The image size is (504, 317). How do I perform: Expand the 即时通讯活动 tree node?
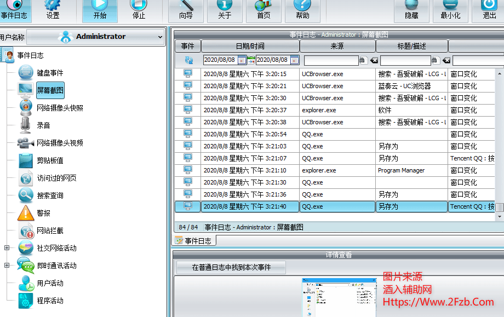pos(7,266)
